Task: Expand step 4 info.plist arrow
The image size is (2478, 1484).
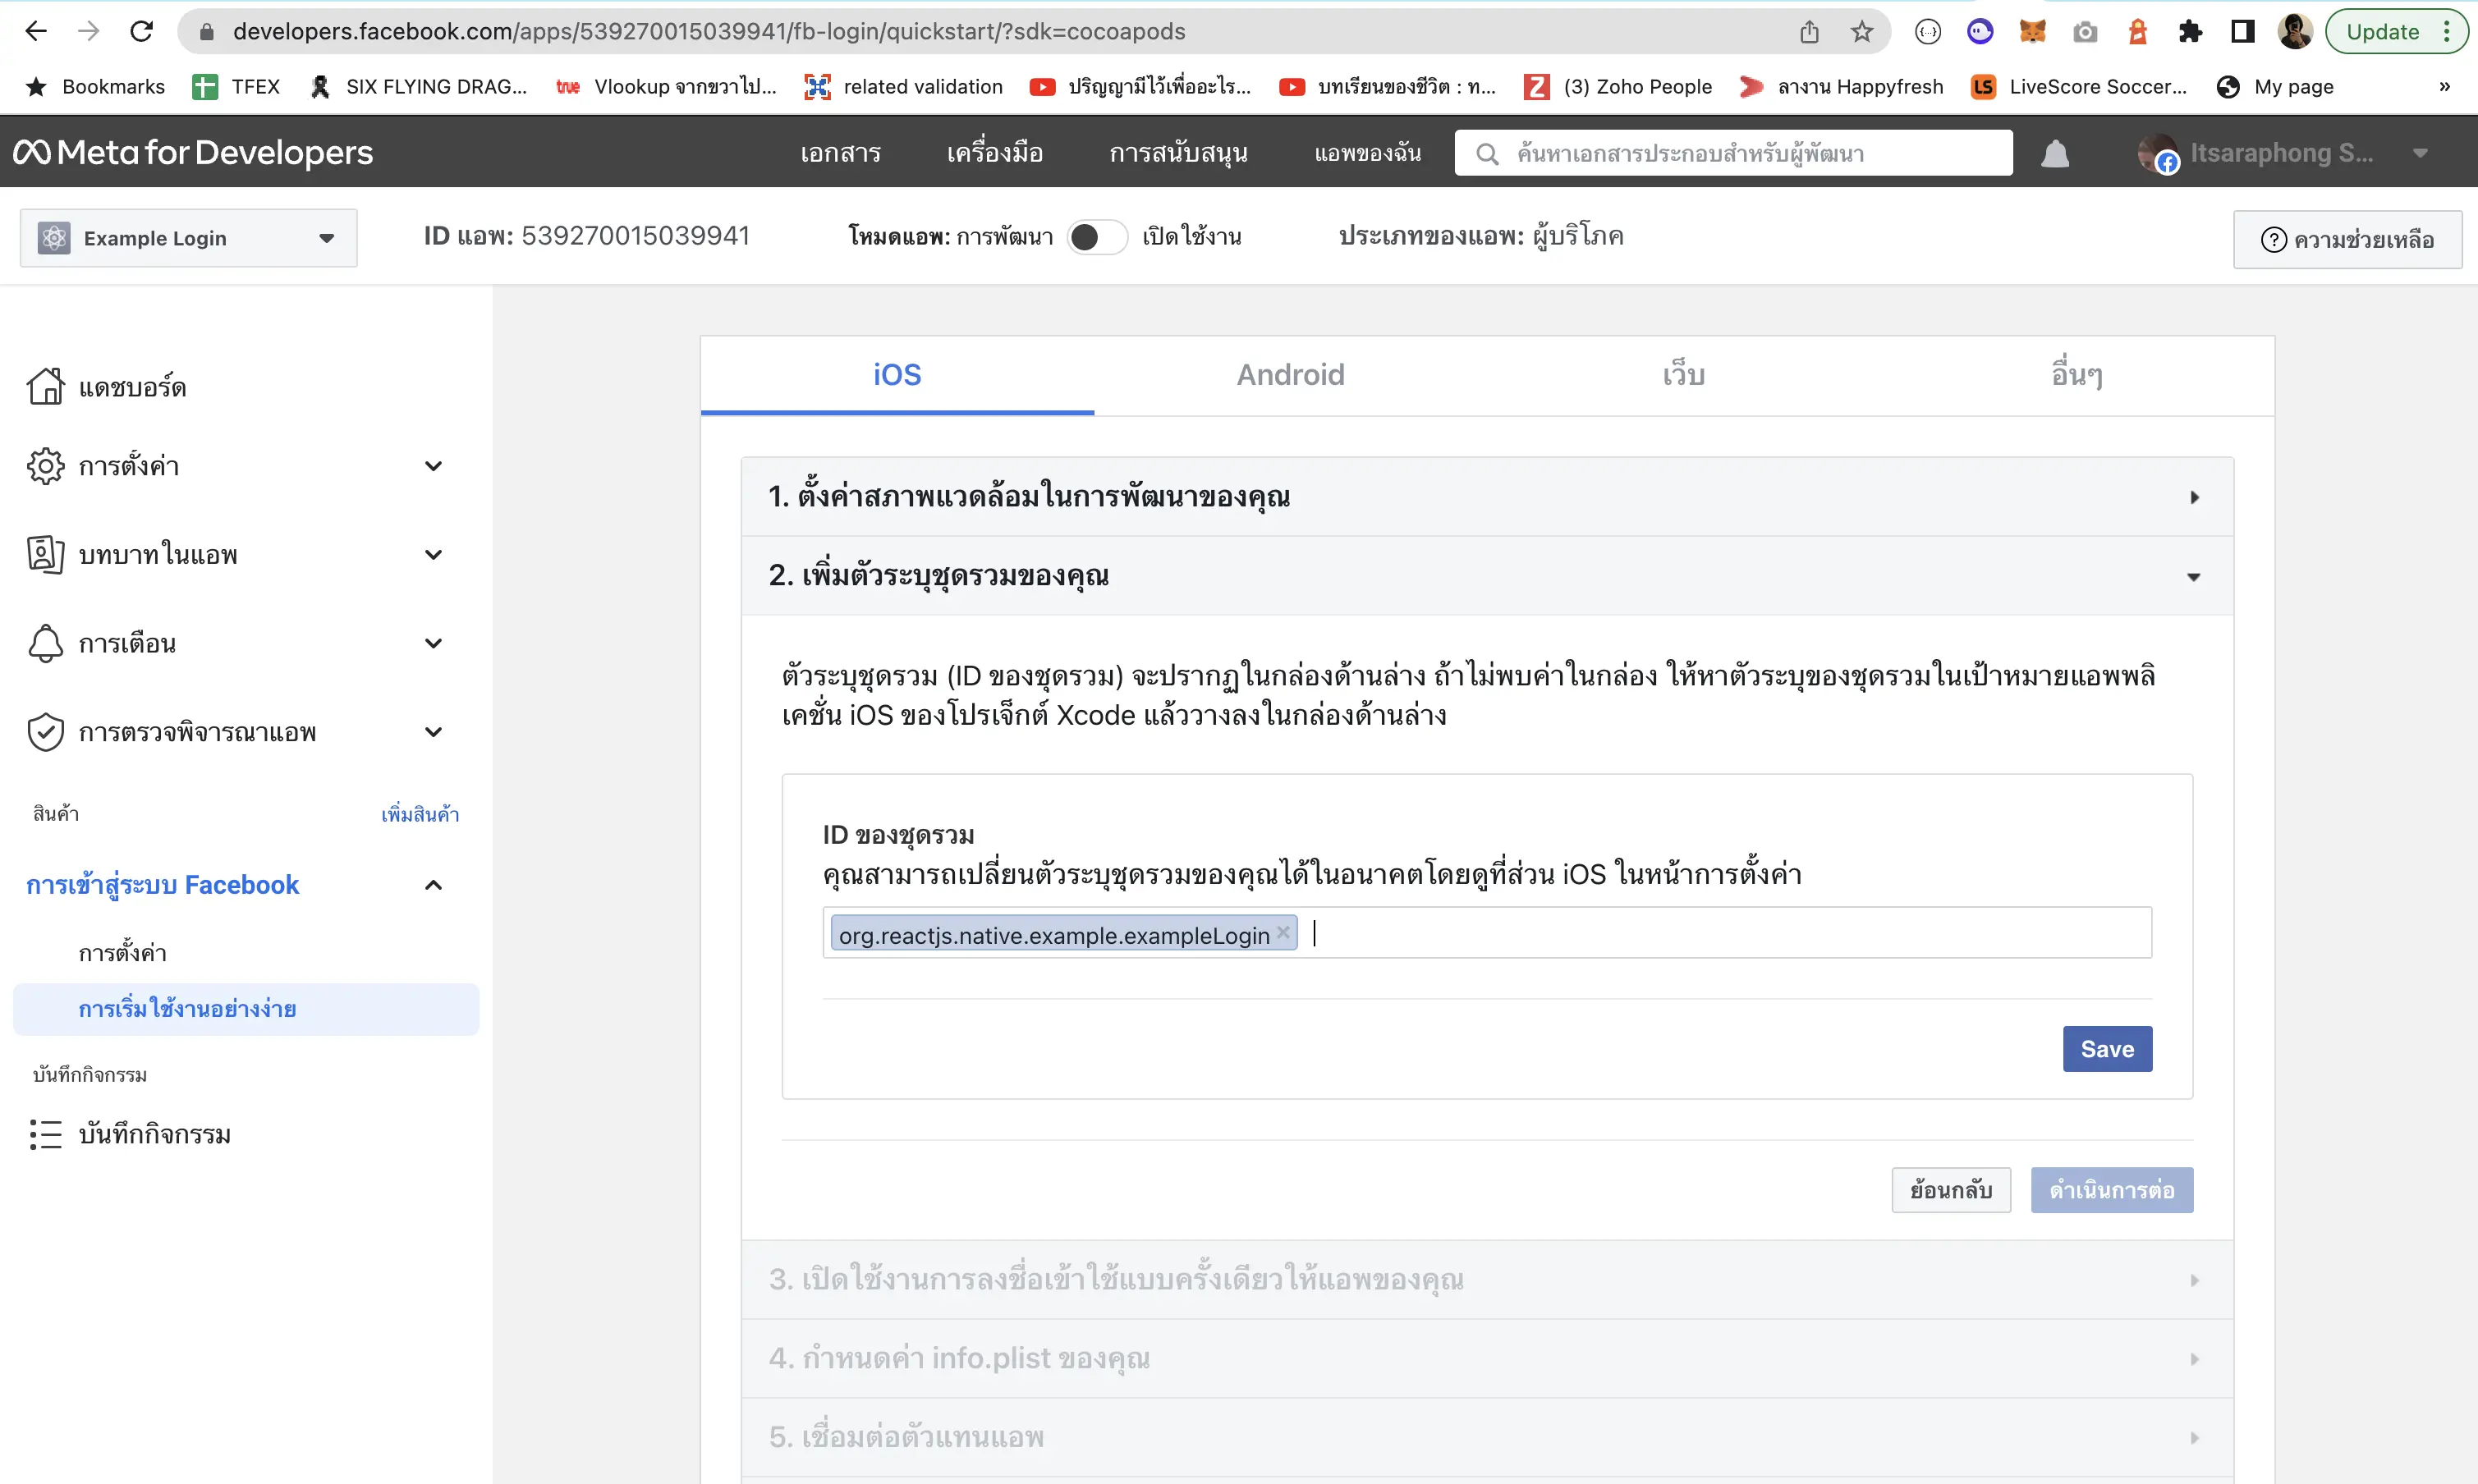Action: click(x=2194, y=1359)
